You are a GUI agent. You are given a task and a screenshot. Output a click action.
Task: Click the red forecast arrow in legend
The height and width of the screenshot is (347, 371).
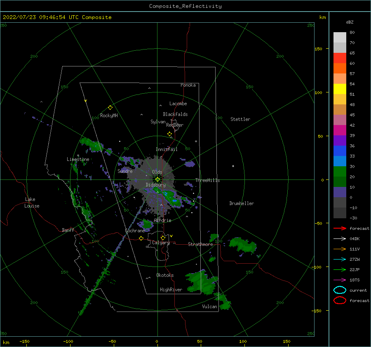coord(340,228)
